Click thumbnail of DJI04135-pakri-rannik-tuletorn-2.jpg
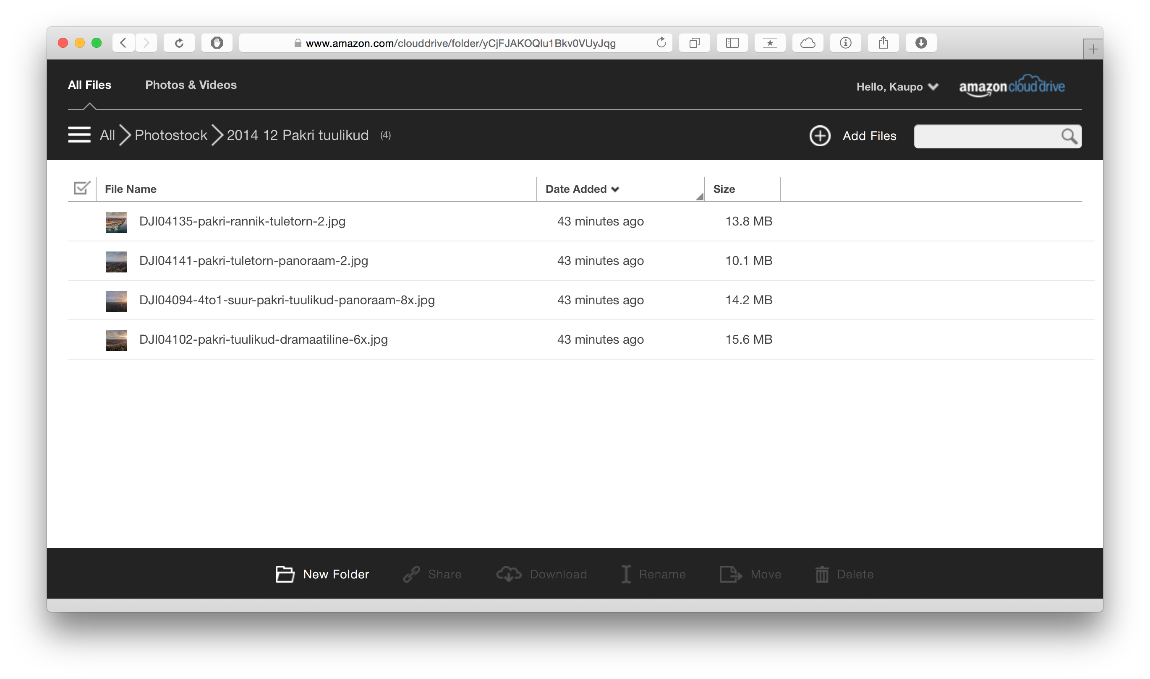 pyautogui.click(x=116, y=223)
